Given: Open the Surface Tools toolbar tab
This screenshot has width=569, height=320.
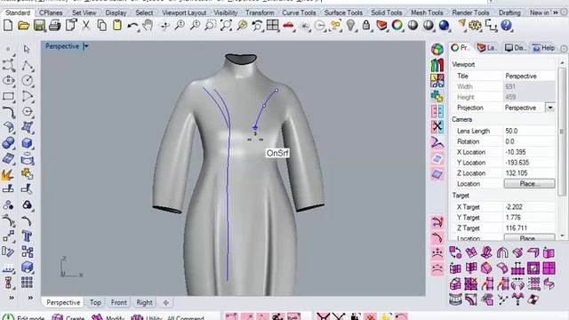Looking at the screenshot, I should coord(343,12).
